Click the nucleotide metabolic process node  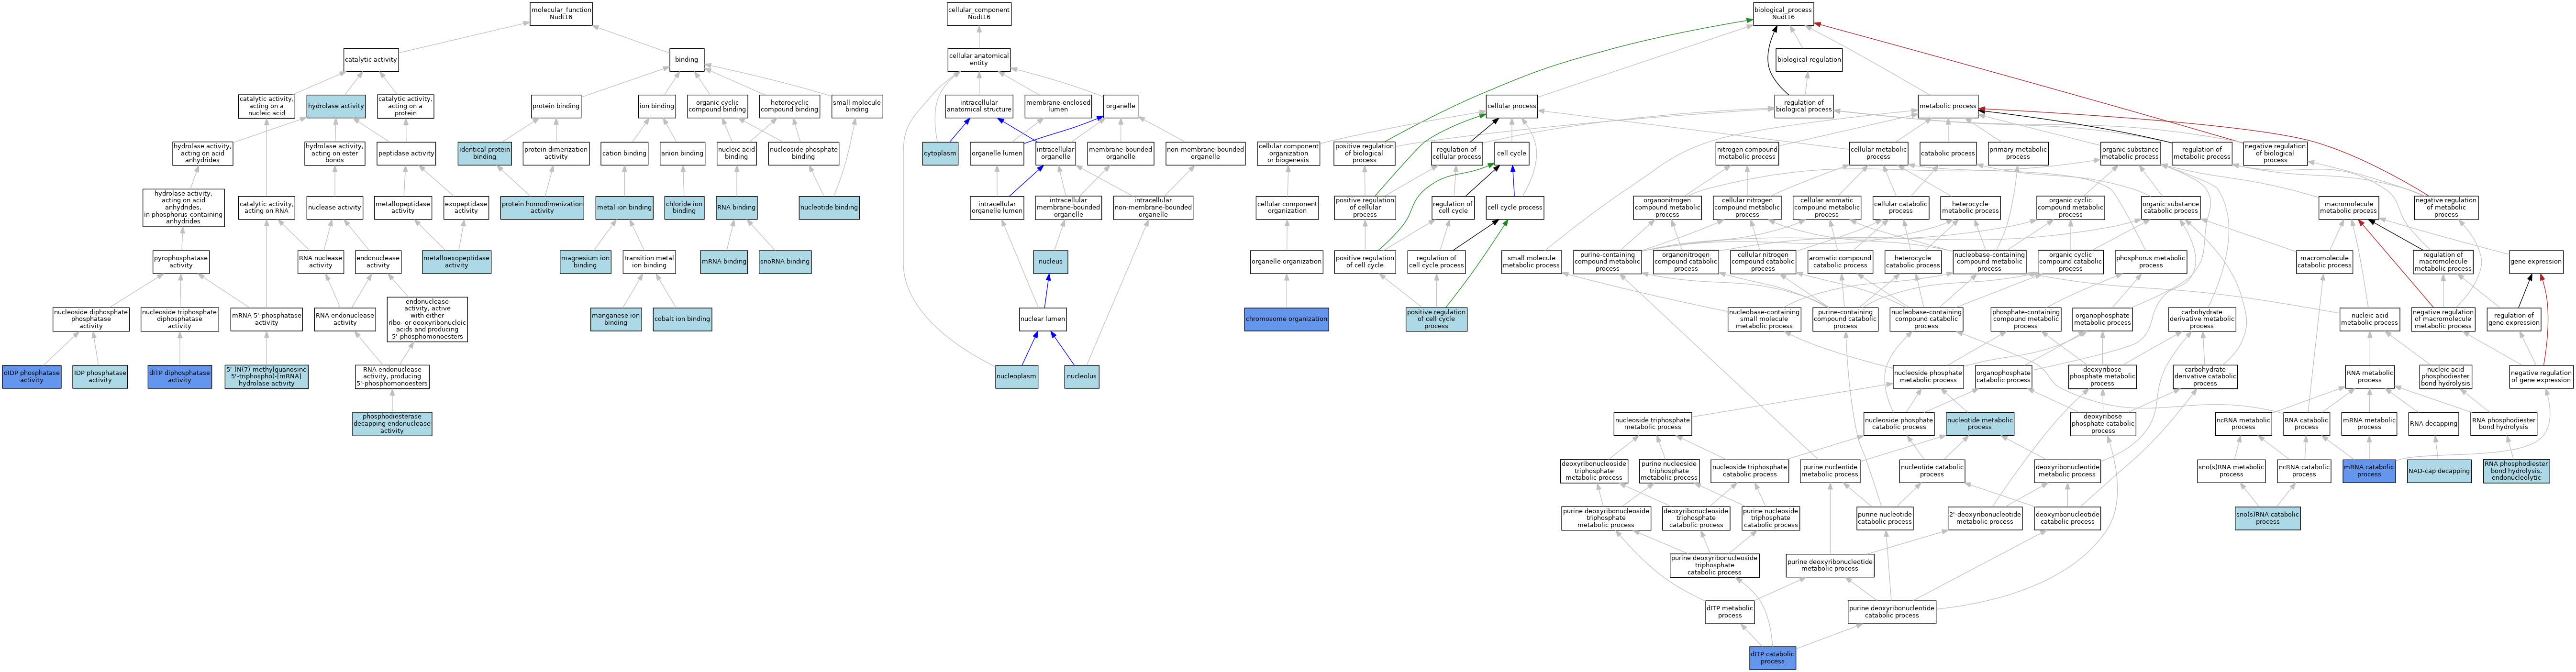coord(1980,424)
